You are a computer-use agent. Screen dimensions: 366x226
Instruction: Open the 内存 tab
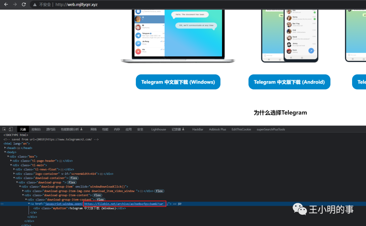point(117,129)
